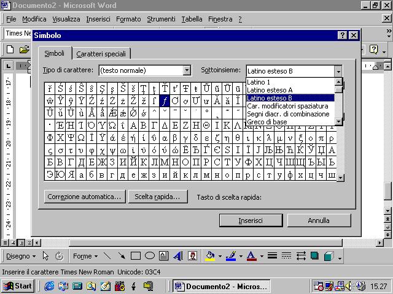
Task: Select the Rectangle shape tool
Action: coord(136,256)
